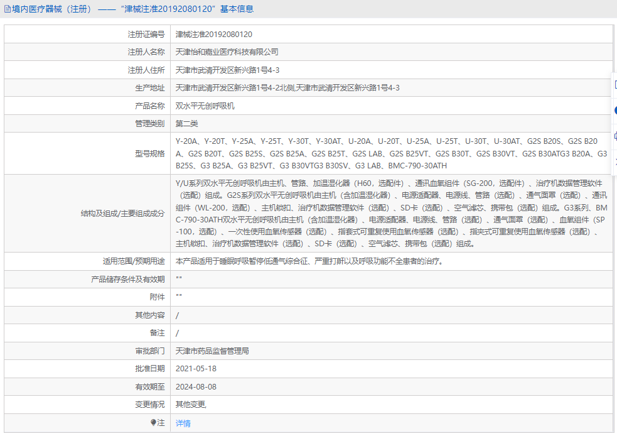
Task: Click the 变更情况 row label
Action: [x=149, y=405]
